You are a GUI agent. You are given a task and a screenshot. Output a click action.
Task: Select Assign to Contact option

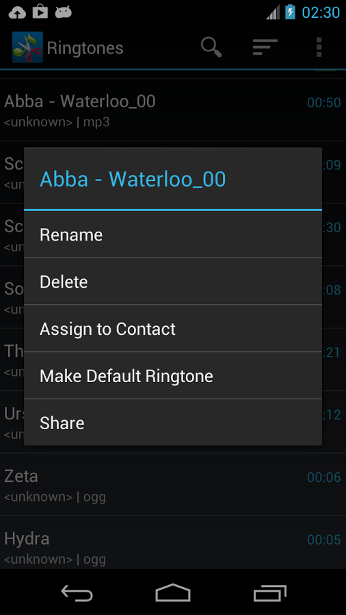[173, 329]
